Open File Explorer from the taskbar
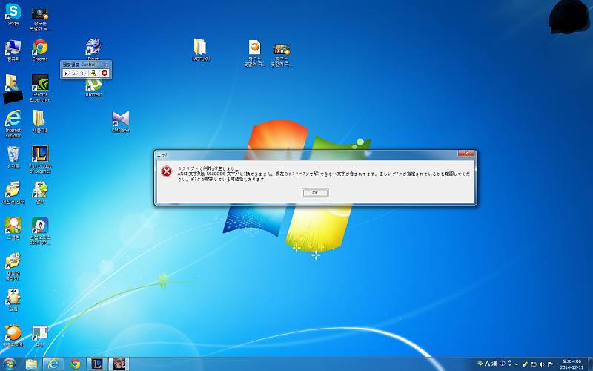This screenshot has height=371, width=593. tap(32, 364)
